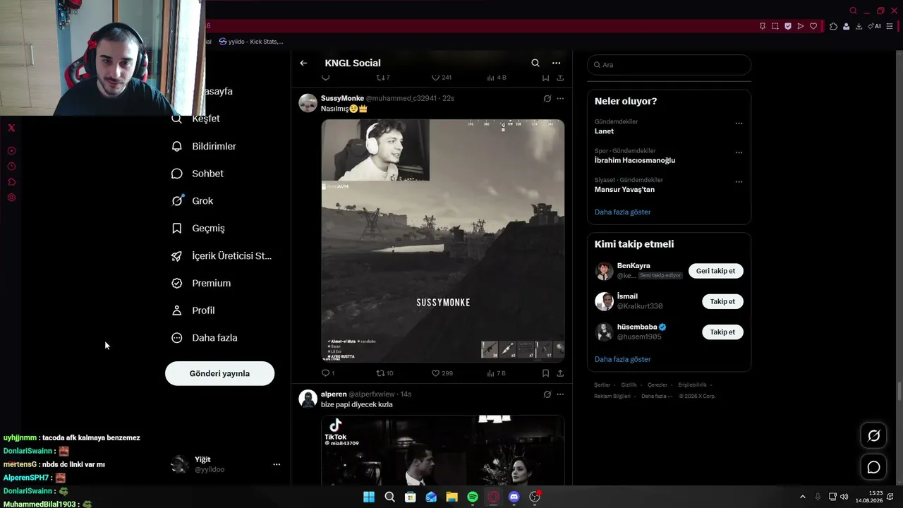Open Grok actions on alperen post

pyautogui.click(x=547, y=394)
